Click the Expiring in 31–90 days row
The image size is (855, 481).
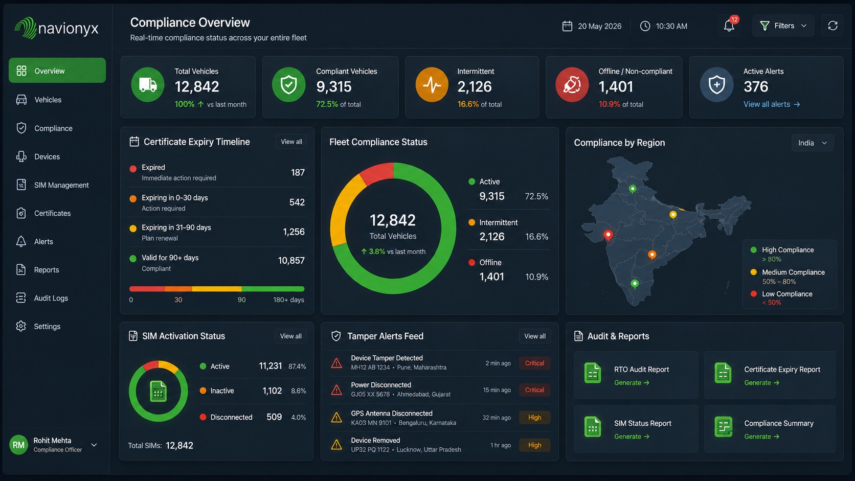click(x=217, y=232)
